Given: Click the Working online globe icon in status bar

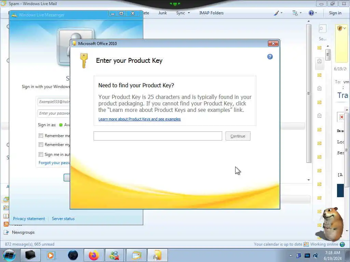Looking at the screenshot, I should point(342,244).
